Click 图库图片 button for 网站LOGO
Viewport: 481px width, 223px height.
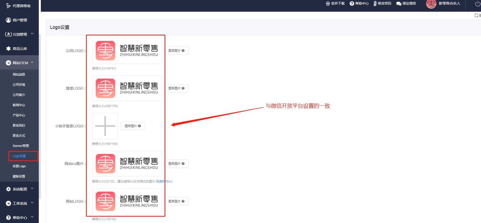coord(176,201)
